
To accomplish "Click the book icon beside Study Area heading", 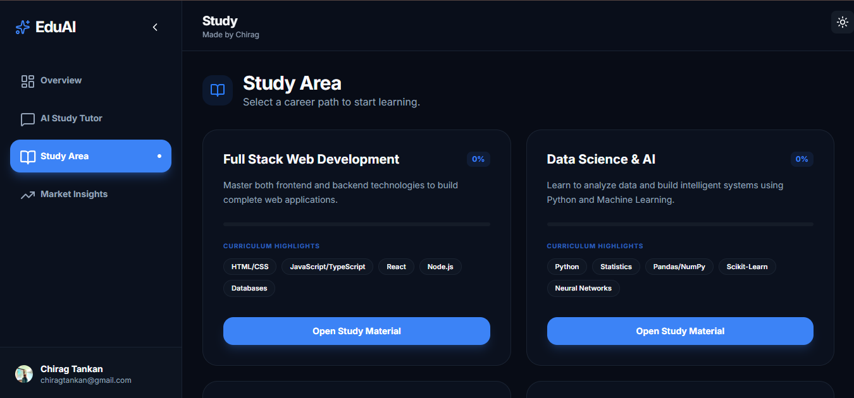I will click(218, 90).
